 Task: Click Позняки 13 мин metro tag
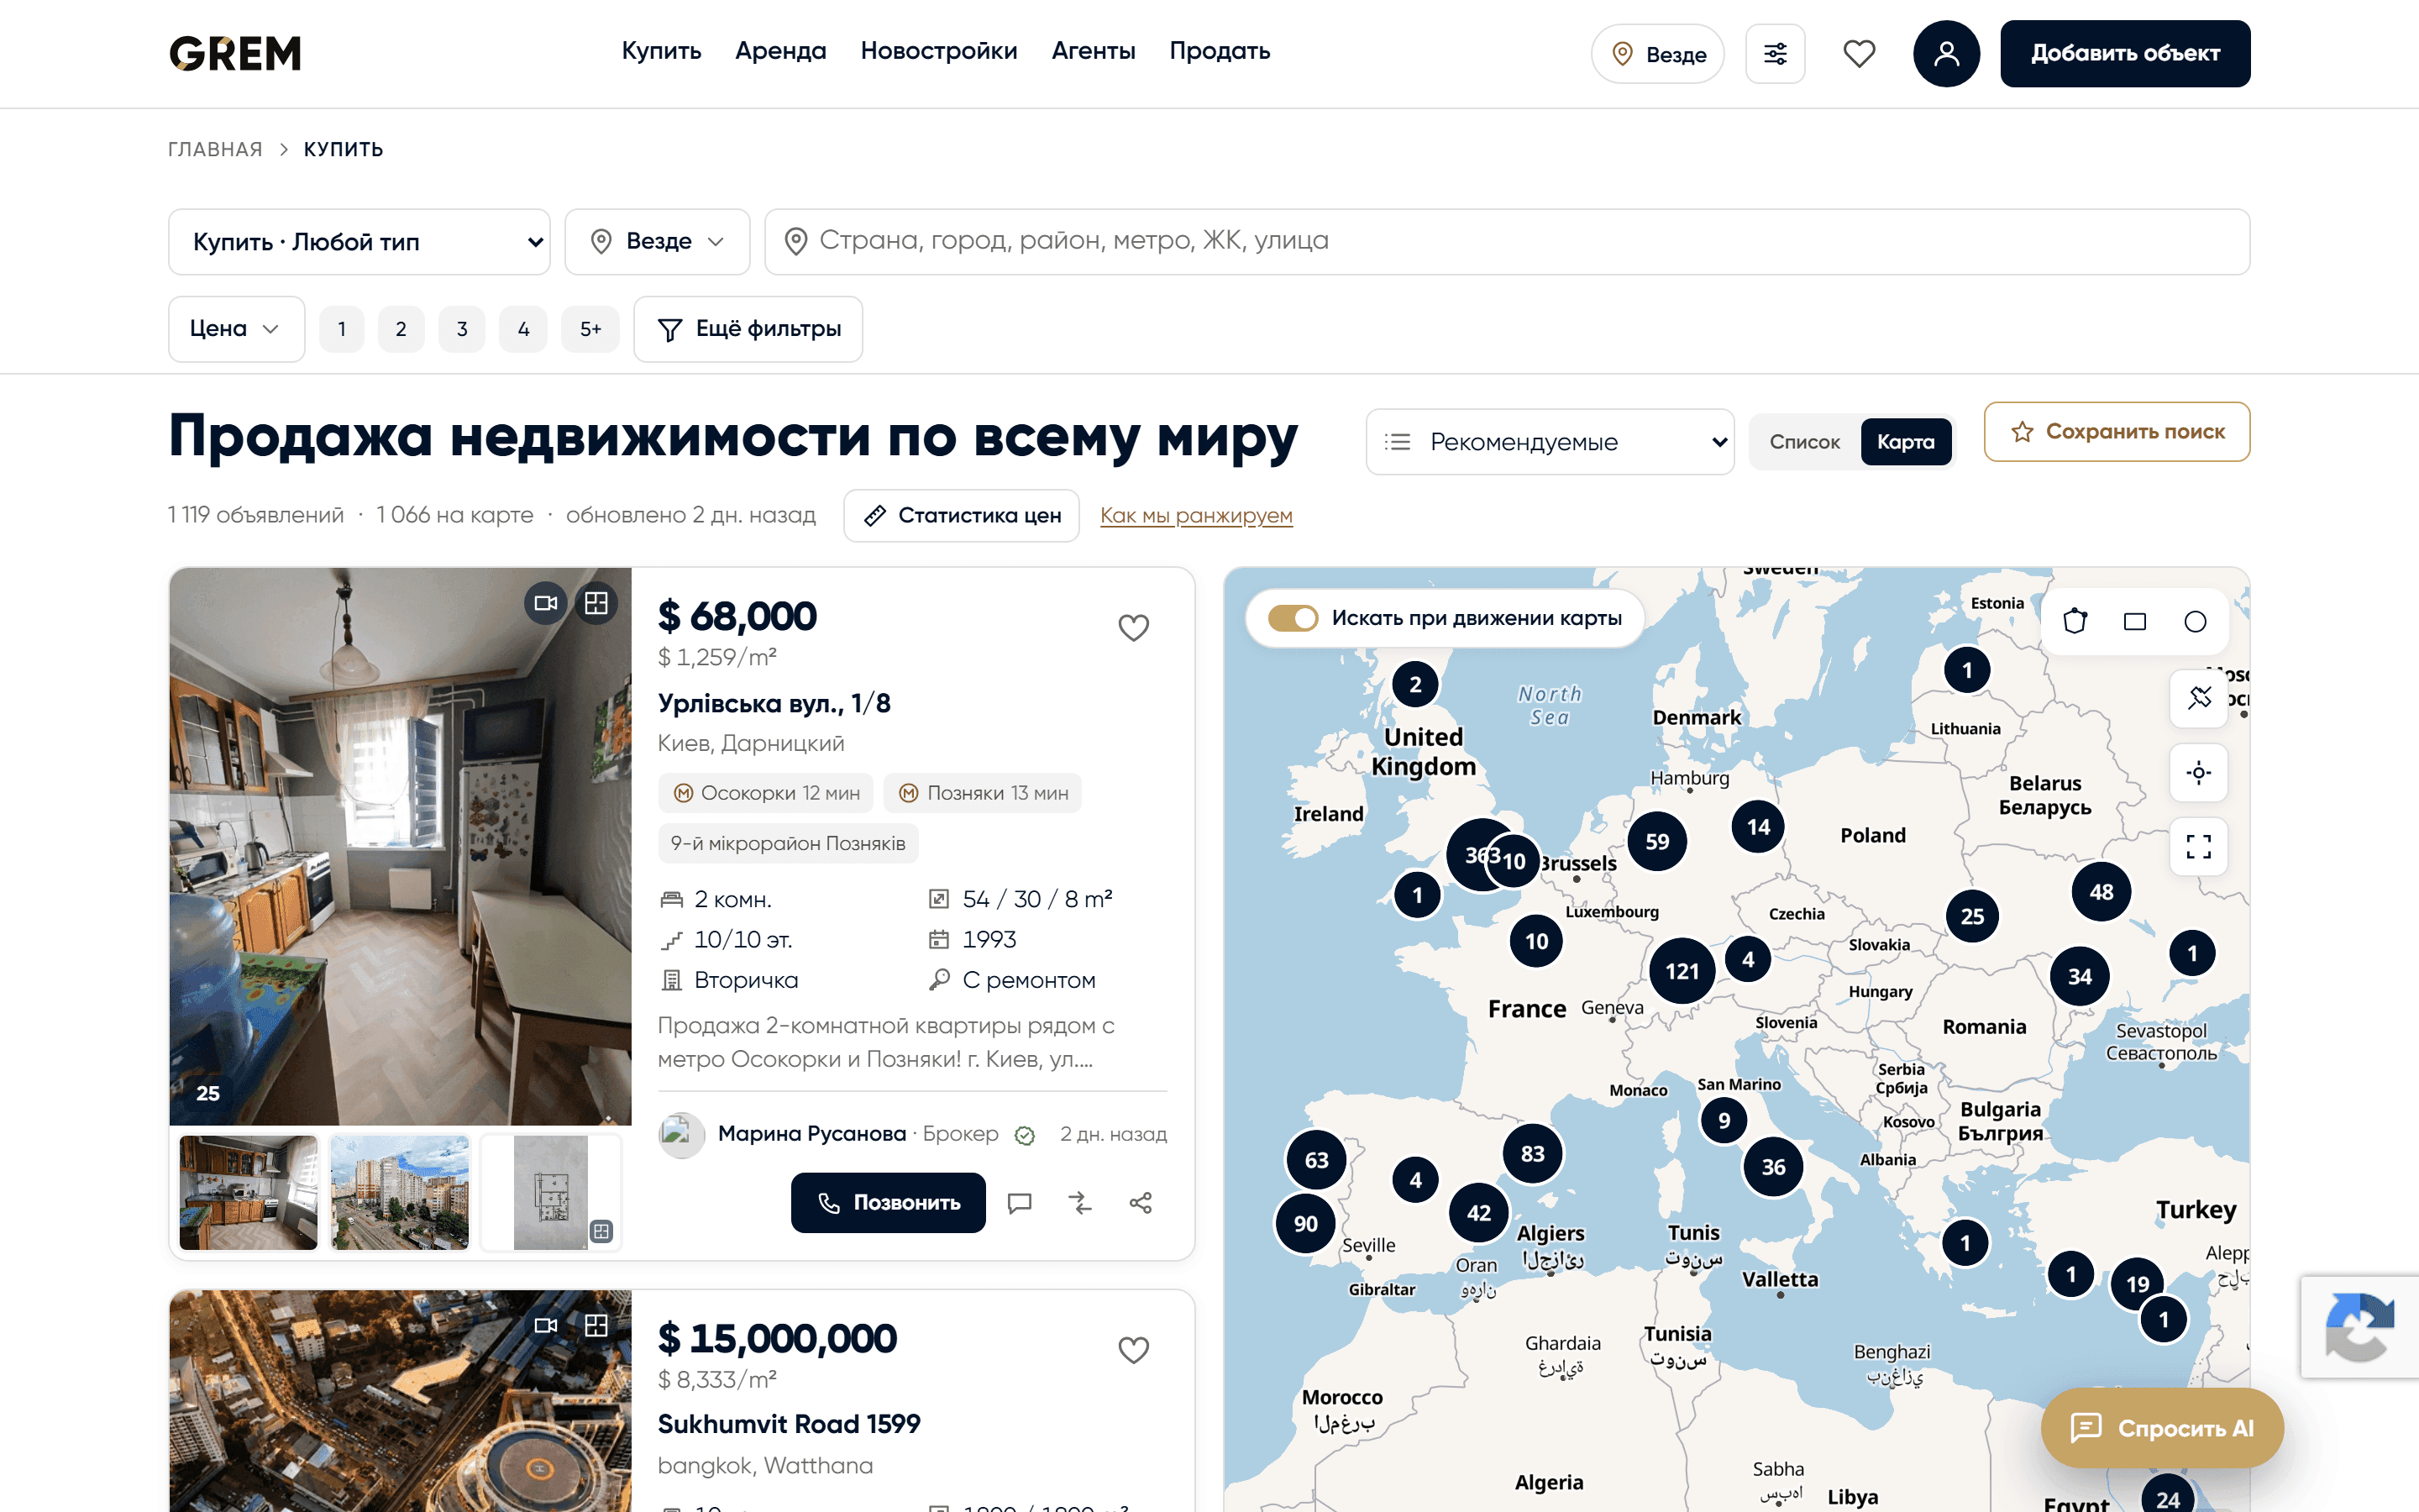pyautogui.click(x=983, y=793)
